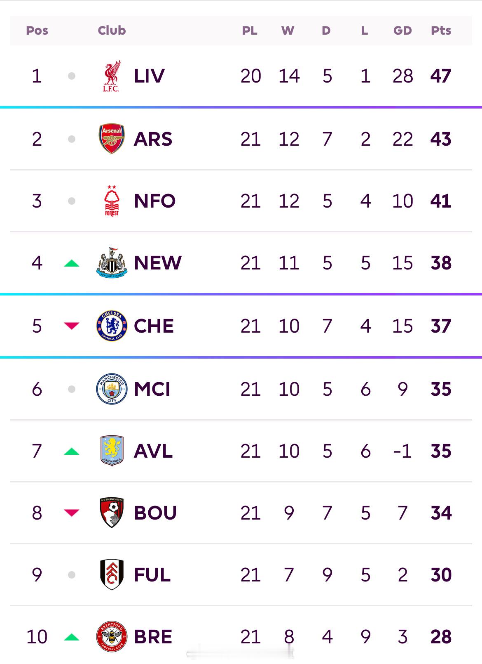Viewport: 482px width, 664px height.
Task: Click the Bournemouth club crest
Action: (112, 513)
